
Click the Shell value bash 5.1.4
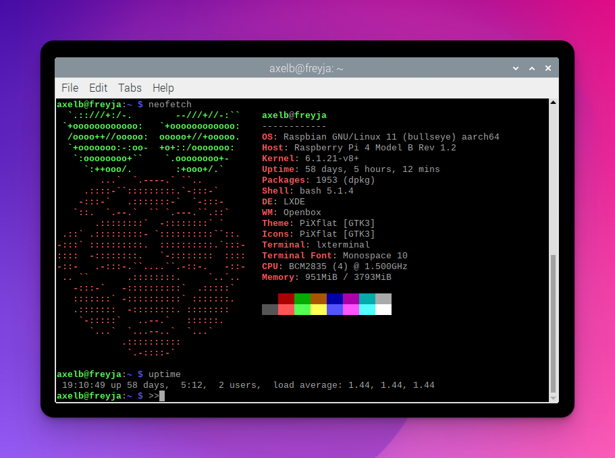[x=326, y=191]
